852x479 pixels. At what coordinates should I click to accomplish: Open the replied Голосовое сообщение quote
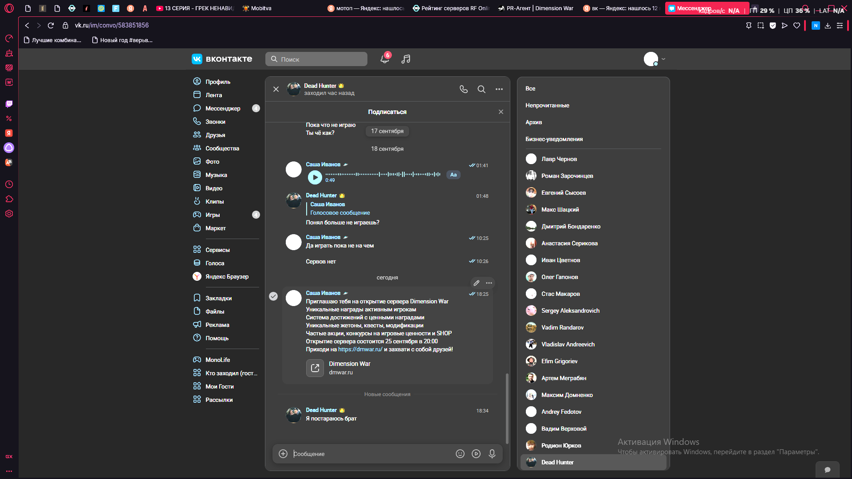pyautogui.click(x=340, y=208)
